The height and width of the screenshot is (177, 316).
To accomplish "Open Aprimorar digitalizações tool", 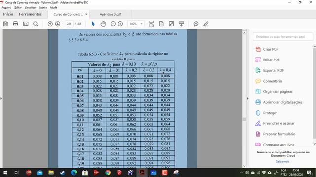I will click(278, 102).
